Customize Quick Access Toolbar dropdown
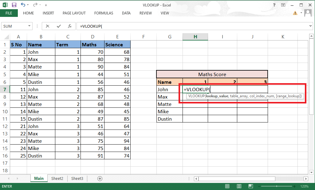The width and height of the screenshot is (315, 190). click(46, 5)
